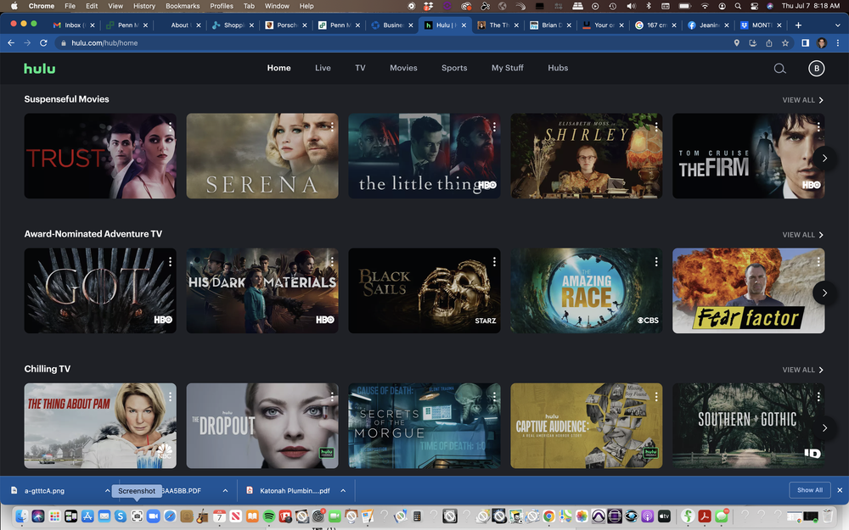Open options menu on Serena card

332,126
